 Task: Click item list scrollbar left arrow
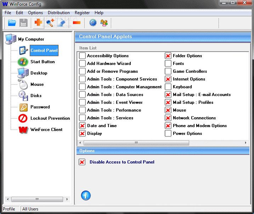pyautogui.click(x=80, y=143)
